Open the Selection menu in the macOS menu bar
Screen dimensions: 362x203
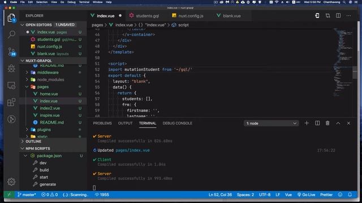pyautogui.click(x=42, y=2)
